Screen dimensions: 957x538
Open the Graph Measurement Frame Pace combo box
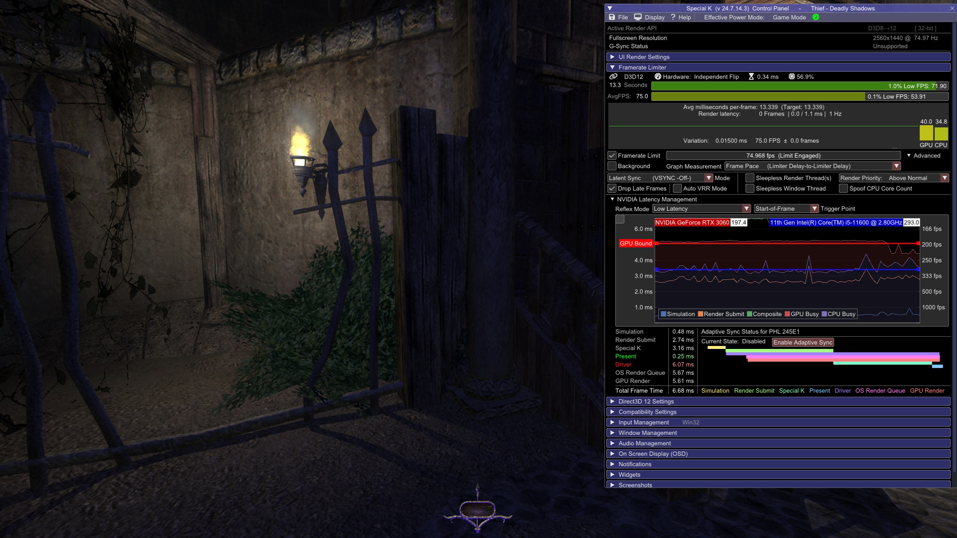point(812,166)
